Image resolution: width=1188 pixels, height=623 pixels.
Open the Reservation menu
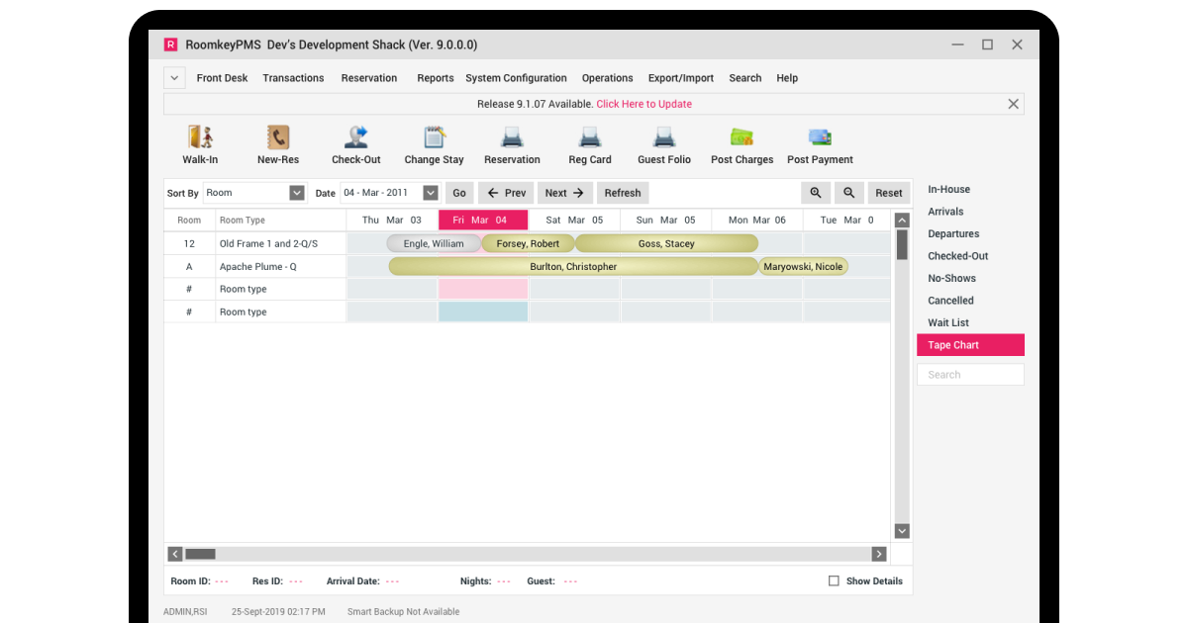click(369, 78)
